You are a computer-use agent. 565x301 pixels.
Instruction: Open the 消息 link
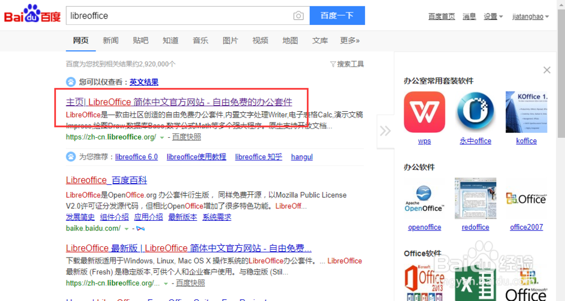[x=469, y=16]
